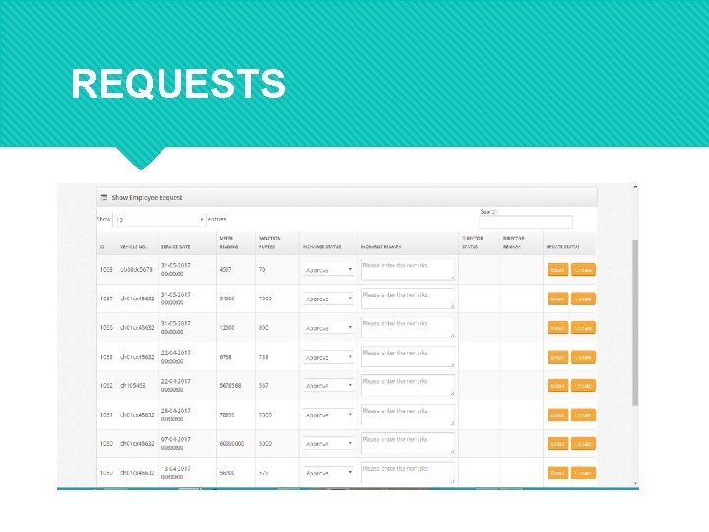Click remarks box in the 60000000 meter reading row

coord(408,443)
